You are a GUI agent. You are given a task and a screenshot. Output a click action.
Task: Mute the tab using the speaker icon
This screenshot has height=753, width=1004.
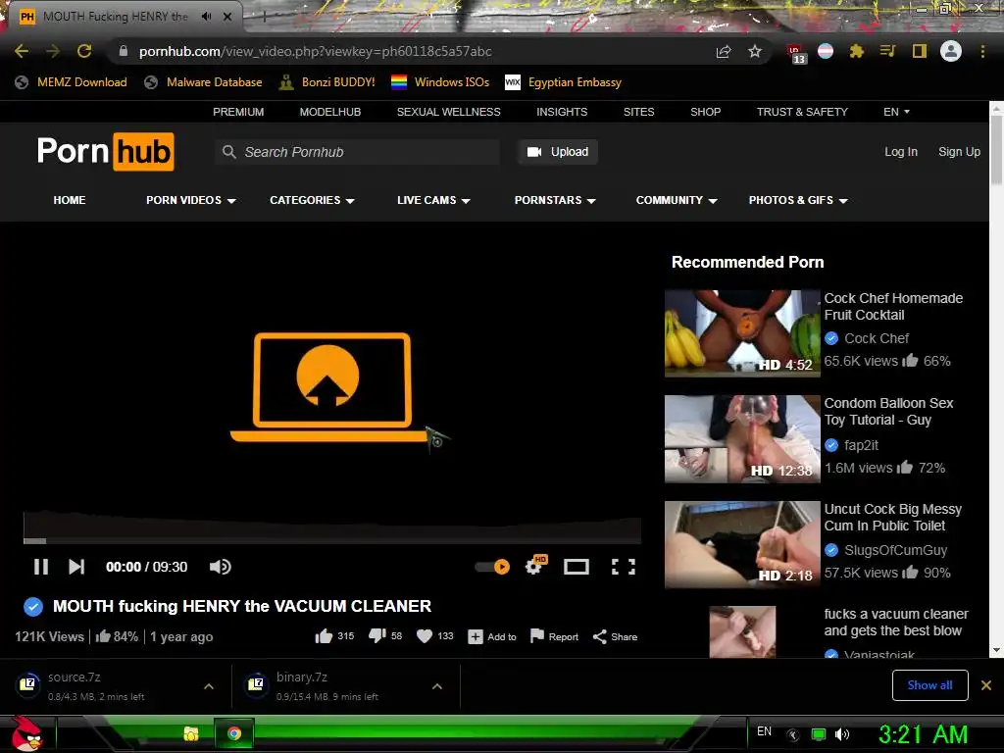[206, 17]
